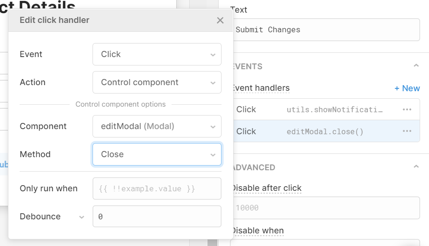Click the Disable when label

258,231
